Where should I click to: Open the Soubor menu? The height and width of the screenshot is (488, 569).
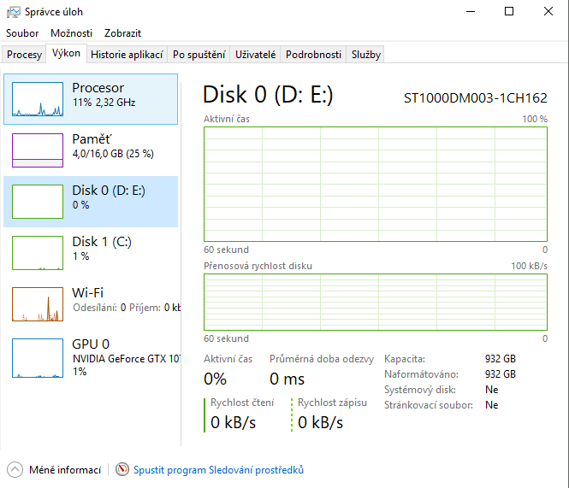pyautogui.click(x=22, y=33)
